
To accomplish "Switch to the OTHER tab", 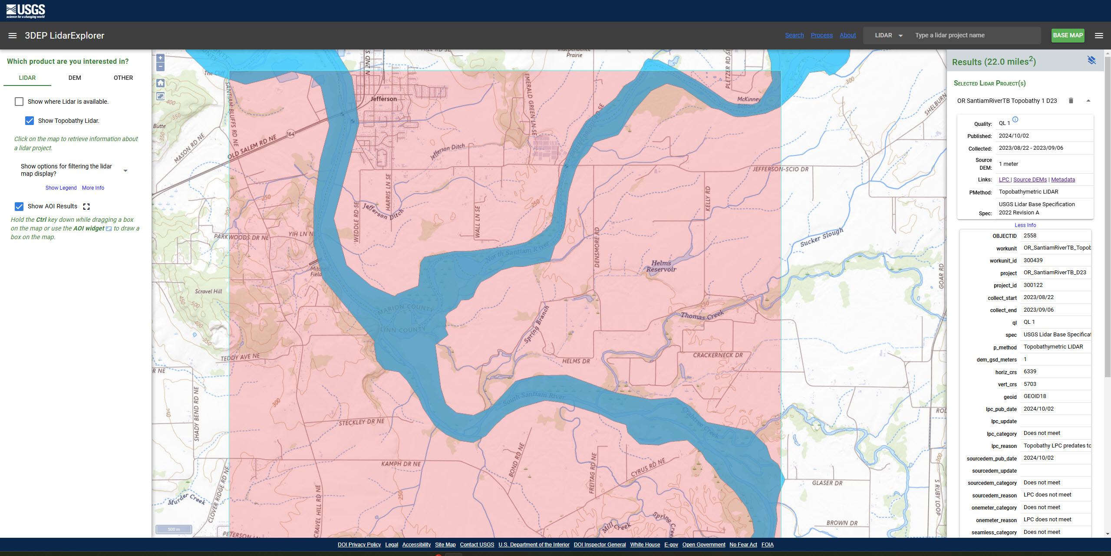I will point(123,78).
